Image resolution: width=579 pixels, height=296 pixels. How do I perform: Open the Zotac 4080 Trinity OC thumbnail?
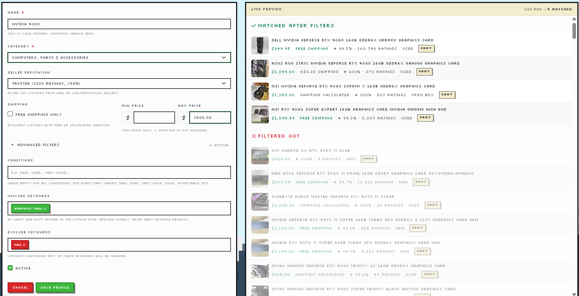260,271
